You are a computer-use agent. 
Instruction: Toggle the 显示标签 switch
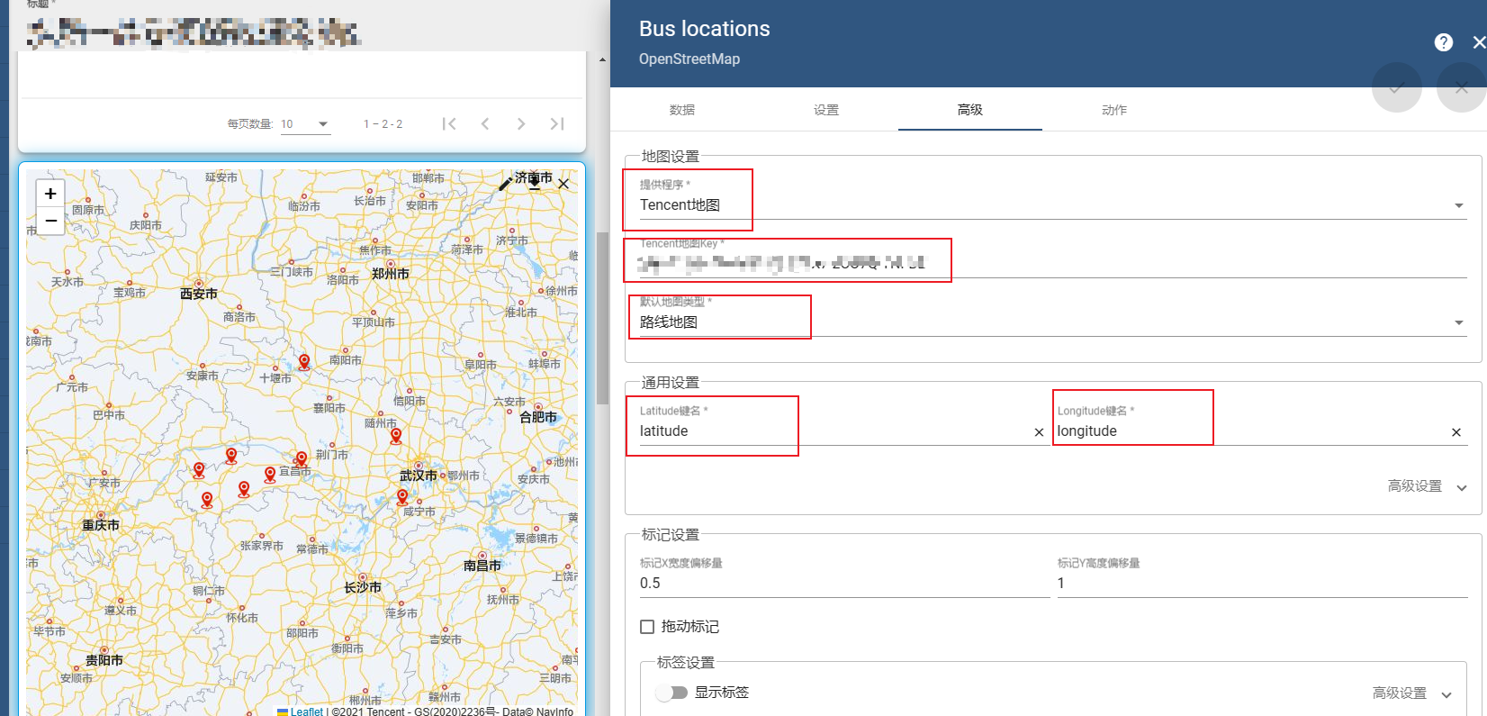coord(671,693)
